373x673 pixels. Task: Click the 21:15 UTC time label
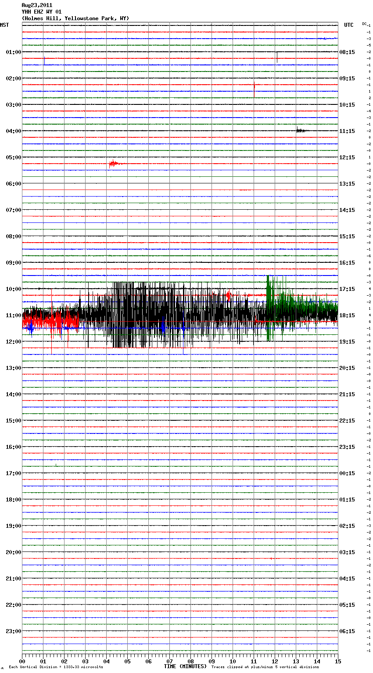(x=347, y=394)
